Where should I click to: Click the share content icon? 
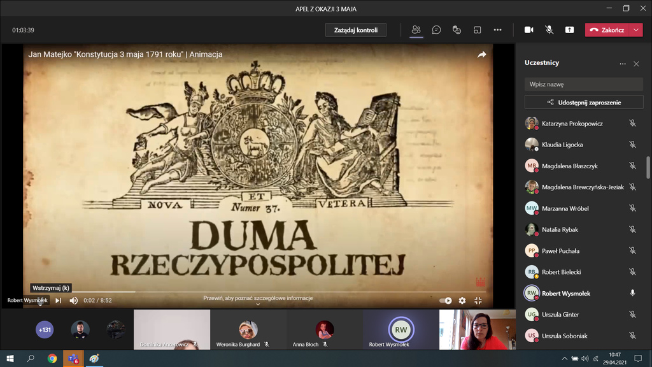[569, 30]
